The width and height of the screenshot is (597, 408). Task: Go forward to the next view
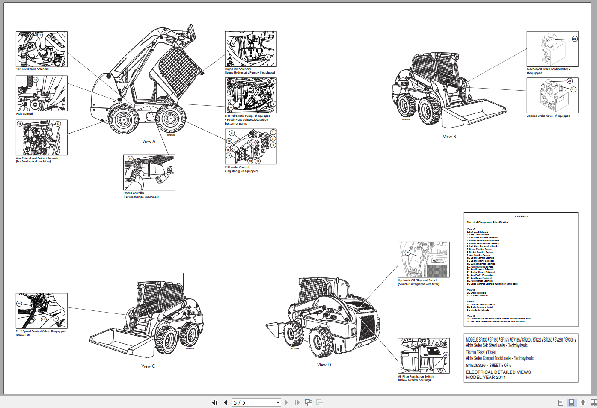(319, 402)
